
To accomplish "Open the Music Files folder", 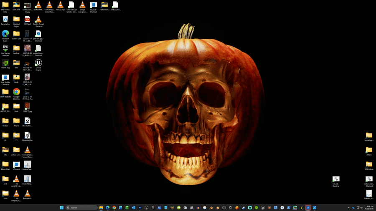I will pos(5,166).
